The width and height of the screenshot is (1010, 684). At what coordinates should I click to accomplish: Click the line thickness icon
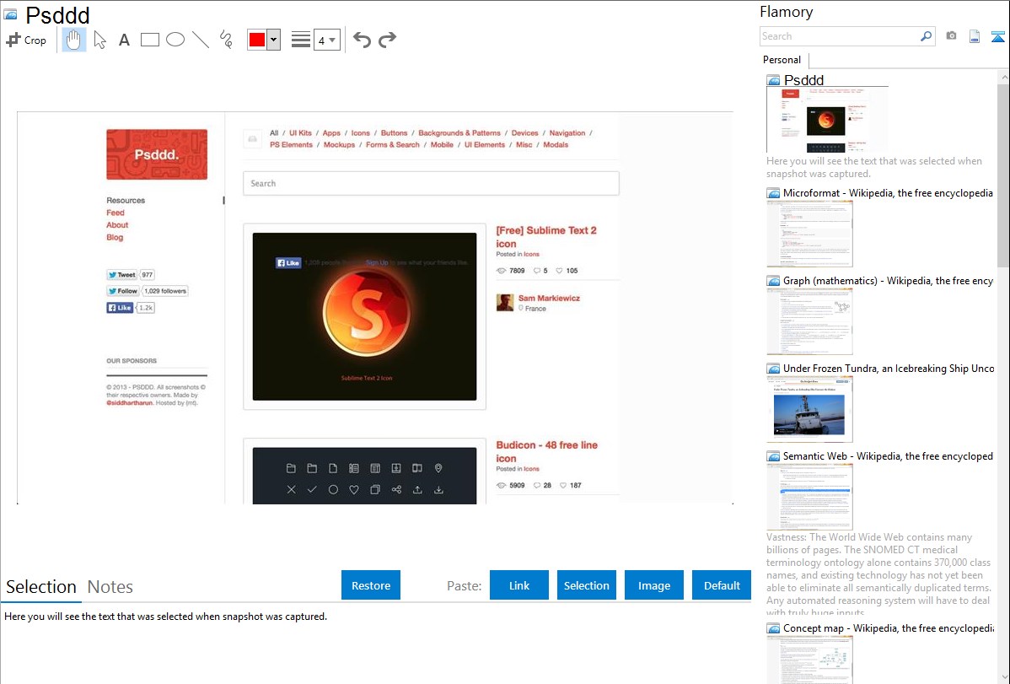click(301, 40)
